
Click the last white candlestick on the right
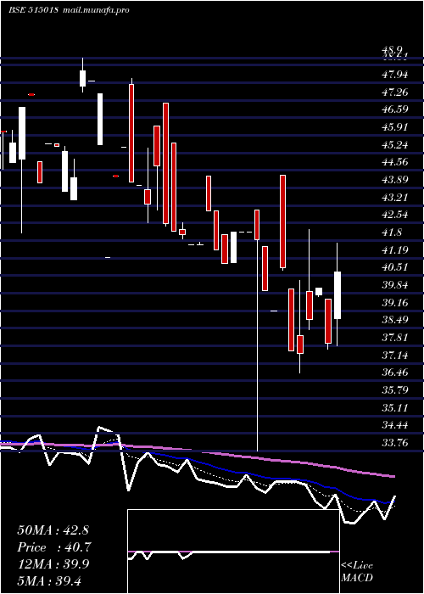click(338, 295)
